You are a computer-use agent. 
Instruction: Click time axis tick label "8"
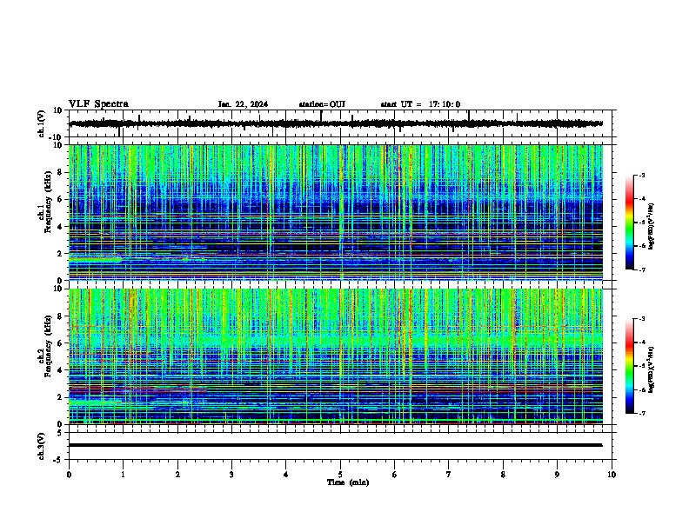(503, 475)
